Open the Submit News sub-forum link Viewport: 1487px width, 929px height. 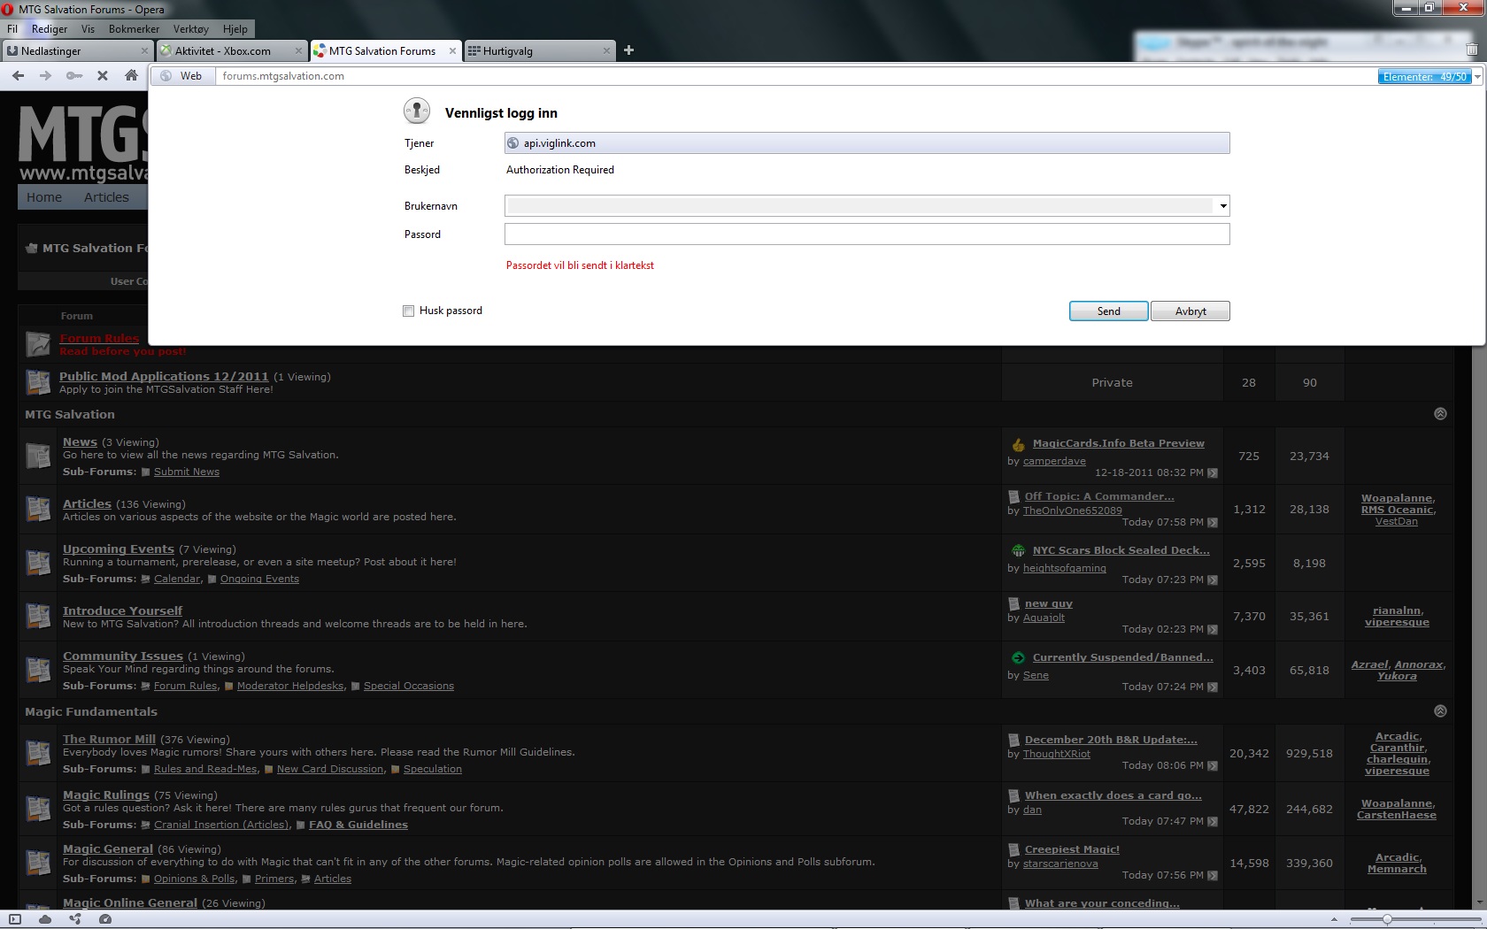(187, 472)
